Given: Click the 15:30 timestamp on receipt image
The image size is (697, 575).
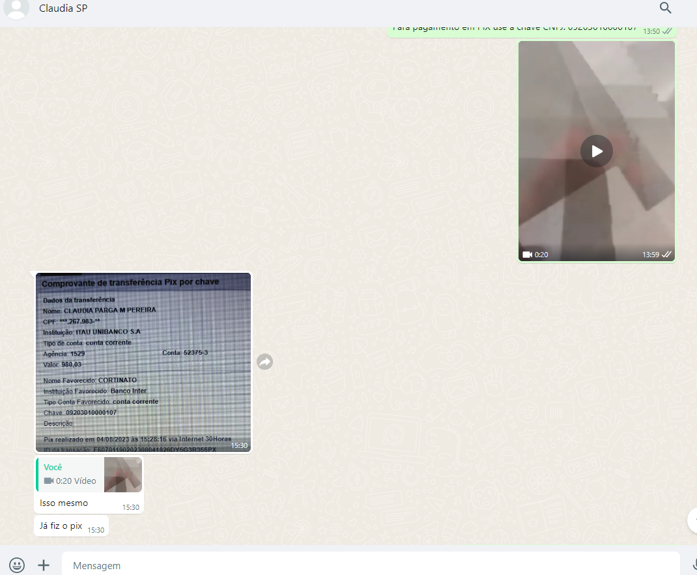Looking at the screenshot, I should point(238,445).
